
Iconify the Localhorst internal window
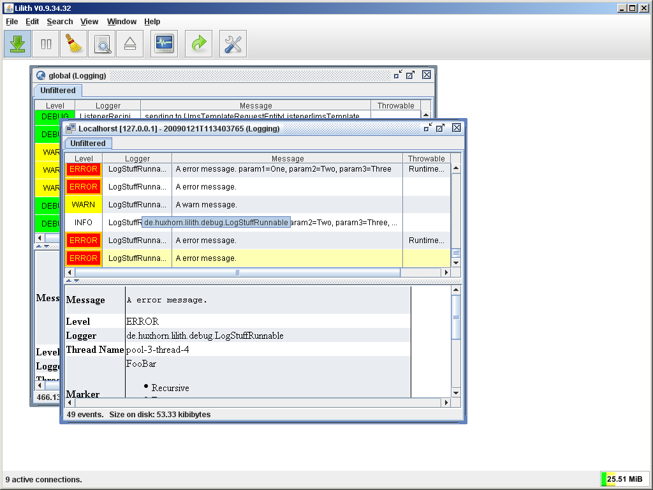click(427, 128)
